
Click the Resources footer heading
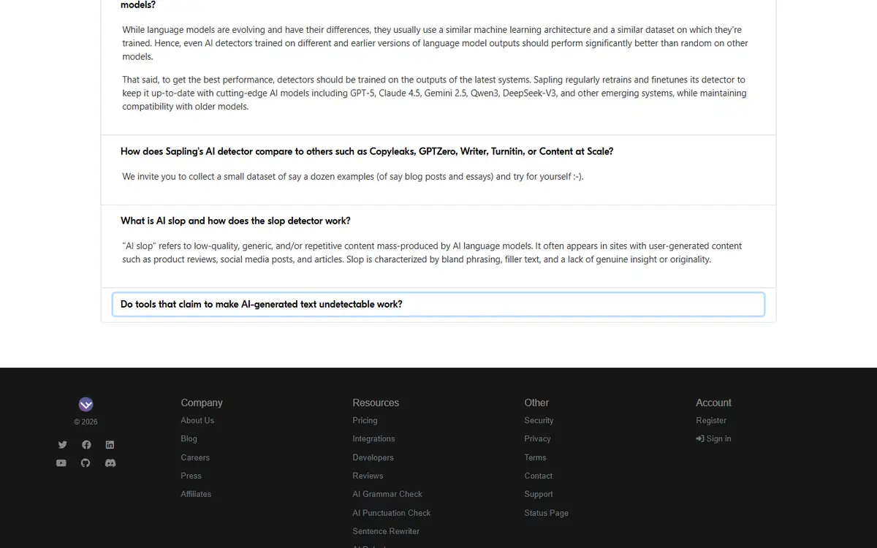click(x=376, y=403)
